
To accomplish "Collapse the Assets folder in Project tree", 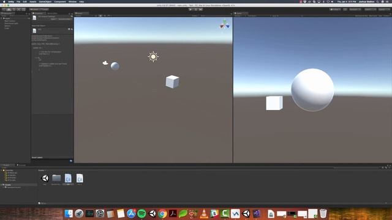I will tap(1, 185).
